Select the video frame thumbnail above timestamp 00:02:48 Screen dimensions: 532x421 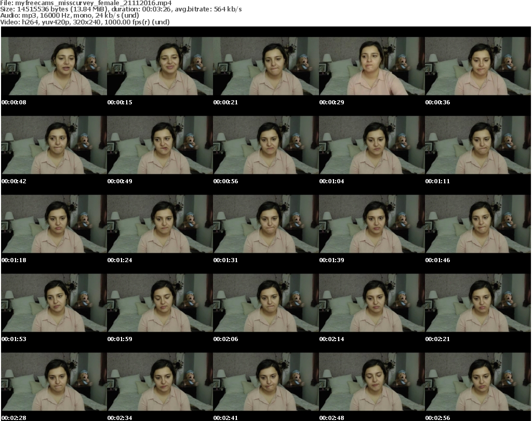[372, 382]
